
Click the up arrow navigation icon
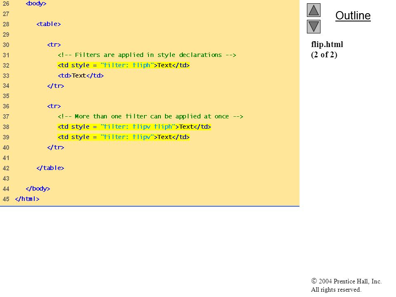tap(313, 10)
